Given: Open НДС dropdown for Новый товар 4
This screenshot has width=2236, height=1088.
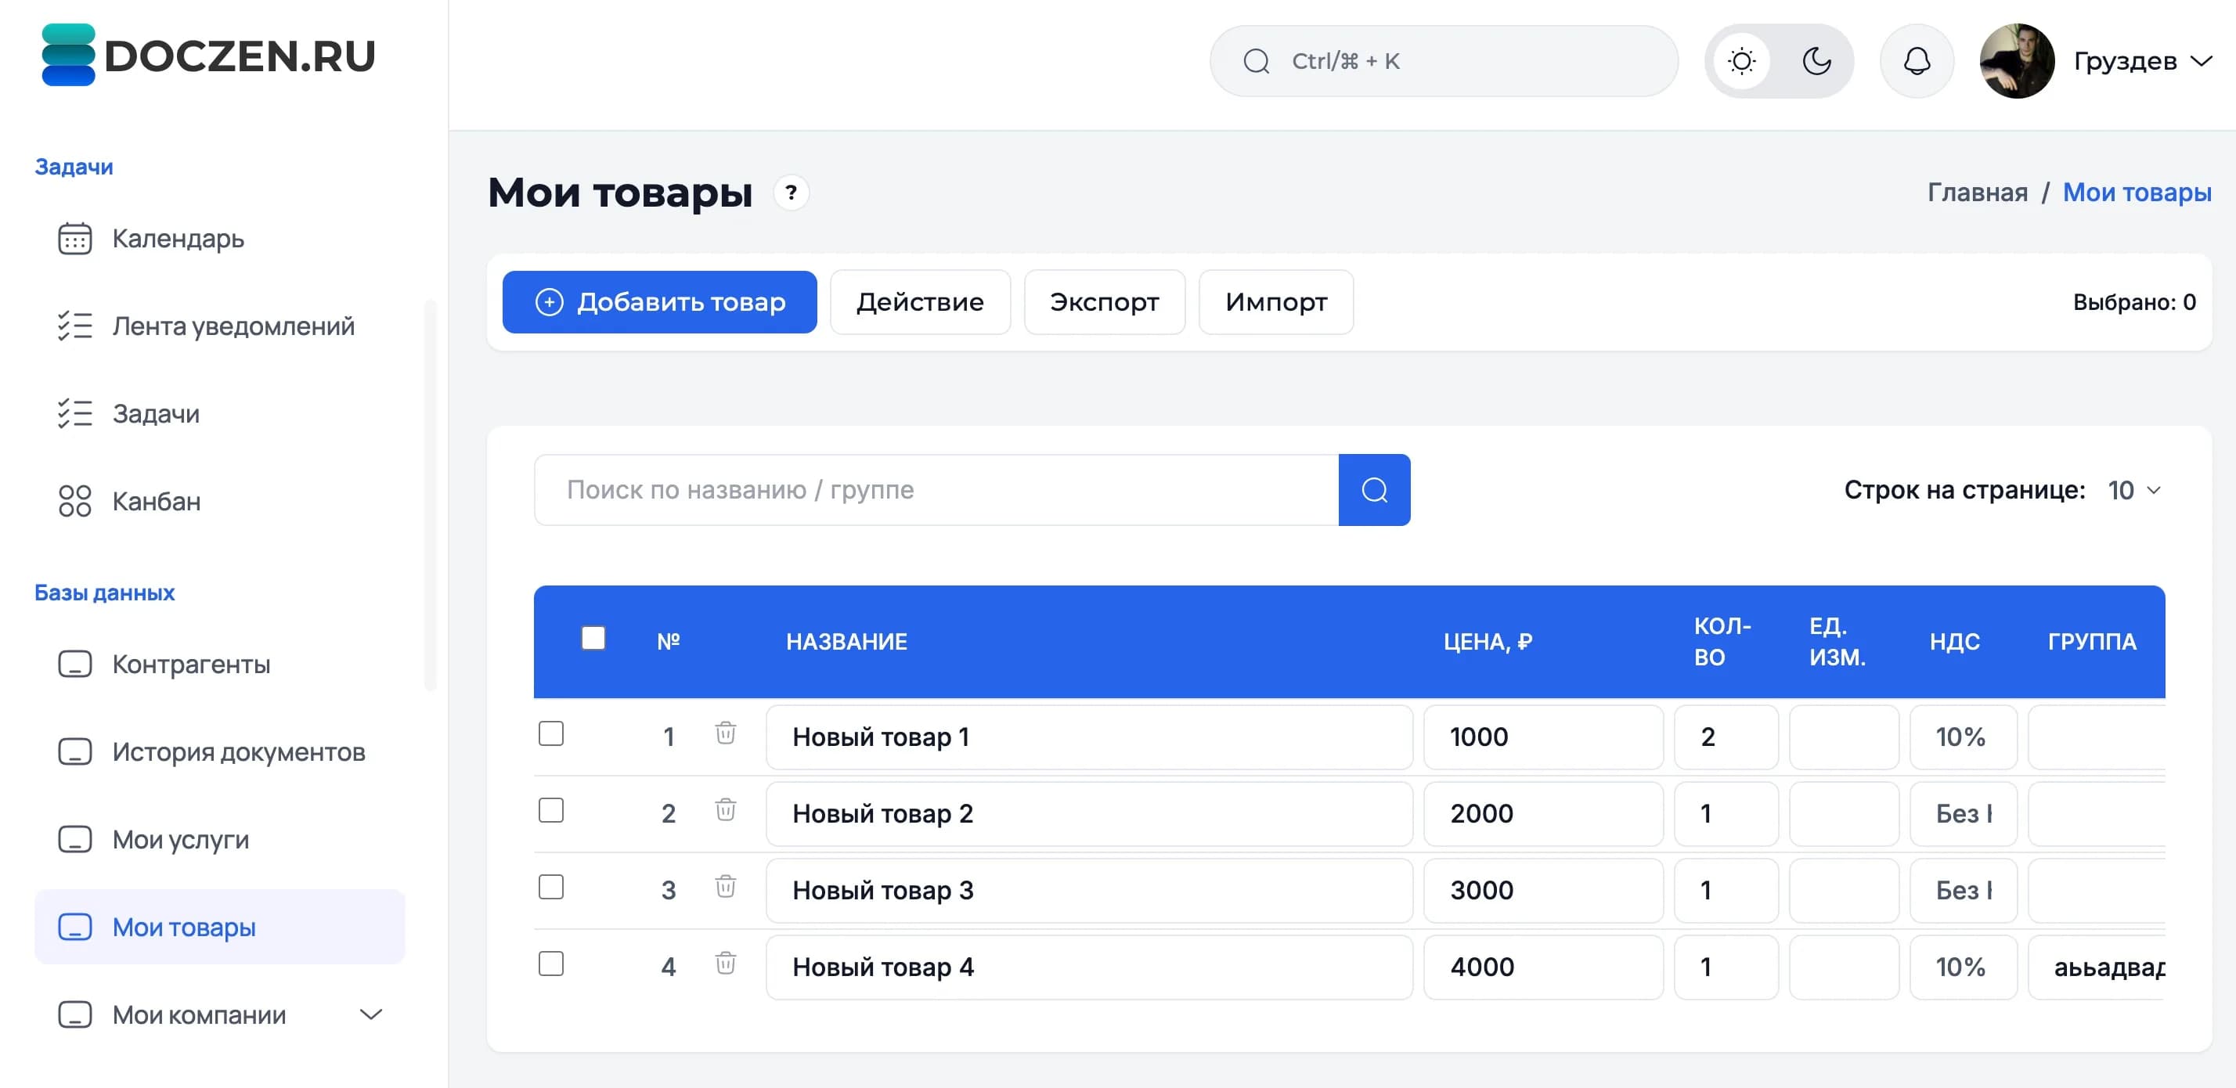Looking at the screenshot, I should click(x=1964, y=967).
